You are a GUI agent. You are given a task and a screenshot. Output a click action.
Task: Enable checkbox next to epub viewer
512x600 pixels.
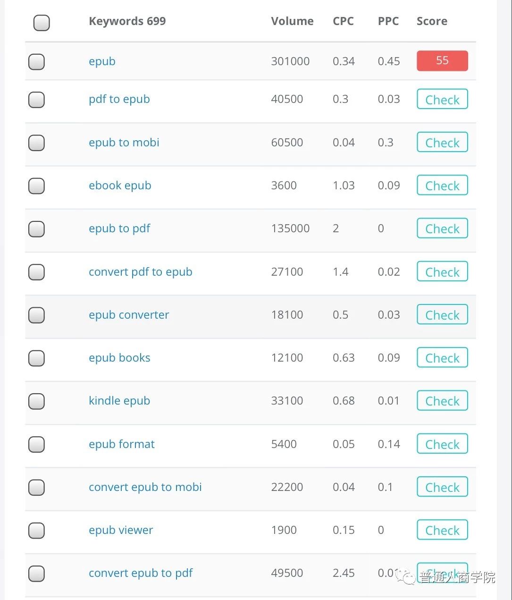[37, 531]
